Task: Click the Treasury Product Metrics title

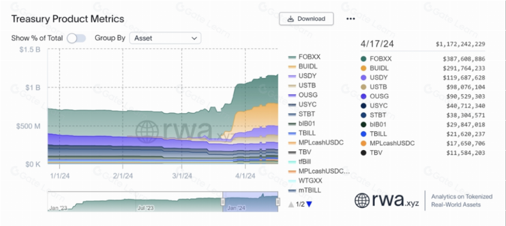Action: (x=68, y=19)
